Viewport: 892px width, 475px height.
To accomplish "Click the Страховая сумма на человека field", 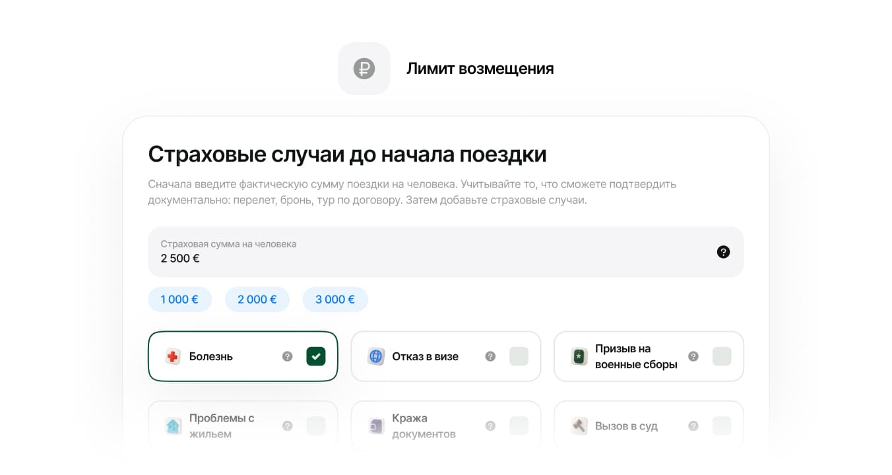I will [x=422, y=252].
